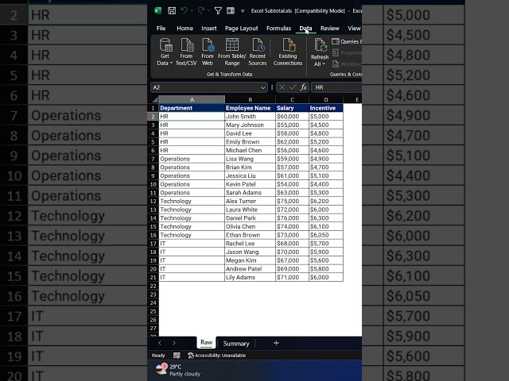Switch to the Home tab
The image size is (509, 381).
pyautogui.click(x=185, y=29)
